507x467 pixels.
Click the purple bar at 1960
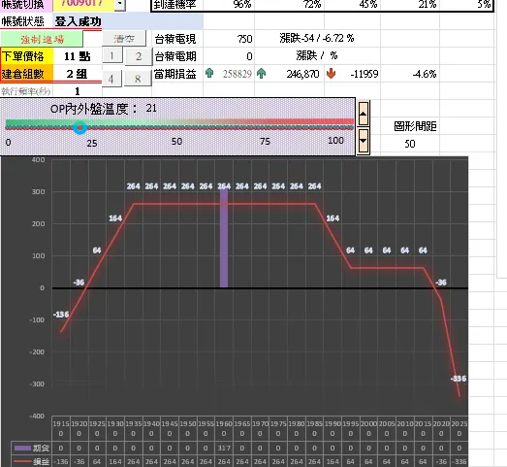(224, 238)
